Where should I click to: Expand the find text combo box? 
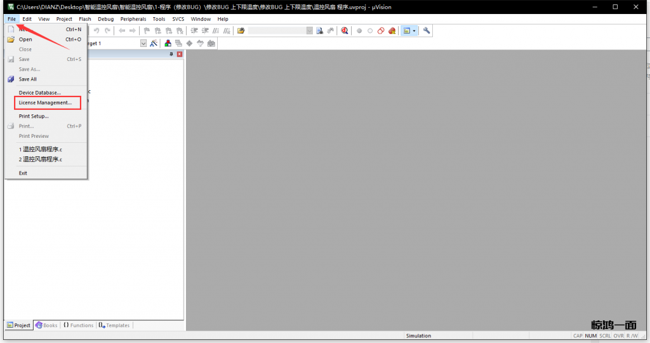309,30
